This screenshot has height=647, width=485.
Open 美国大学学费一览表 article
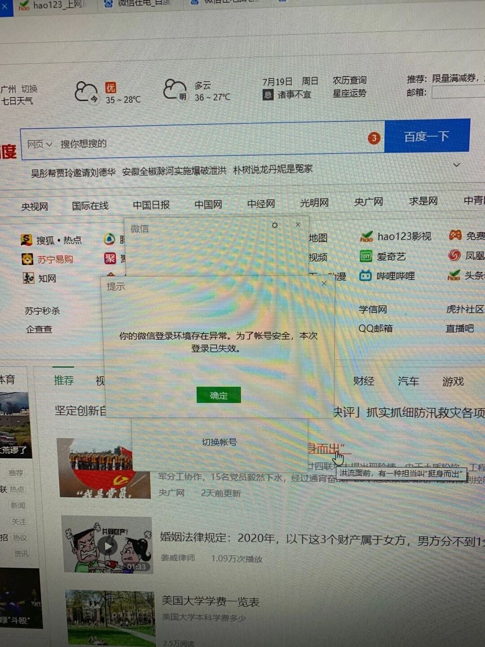211,601
